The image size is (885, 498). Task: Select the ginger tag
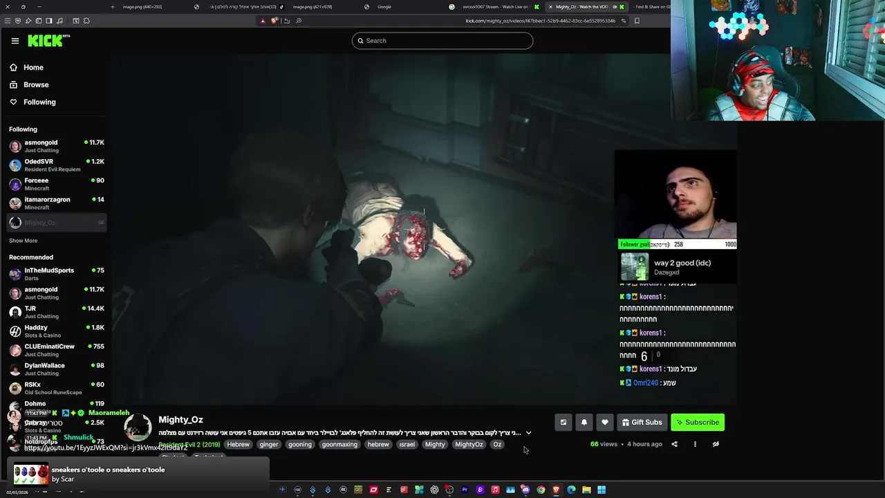[268, 444]
